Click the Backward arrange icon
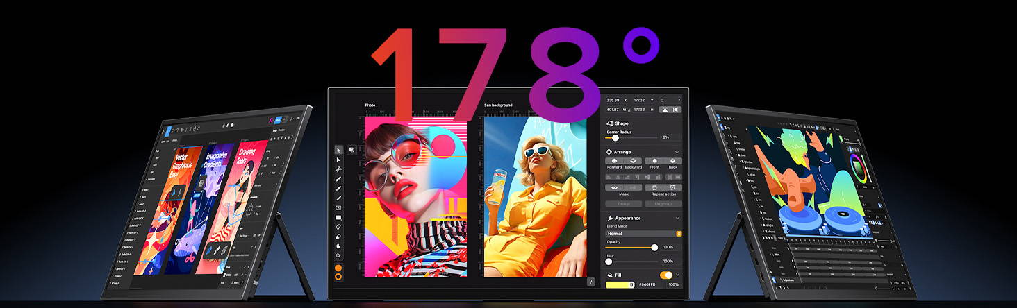 click(633, 161)
